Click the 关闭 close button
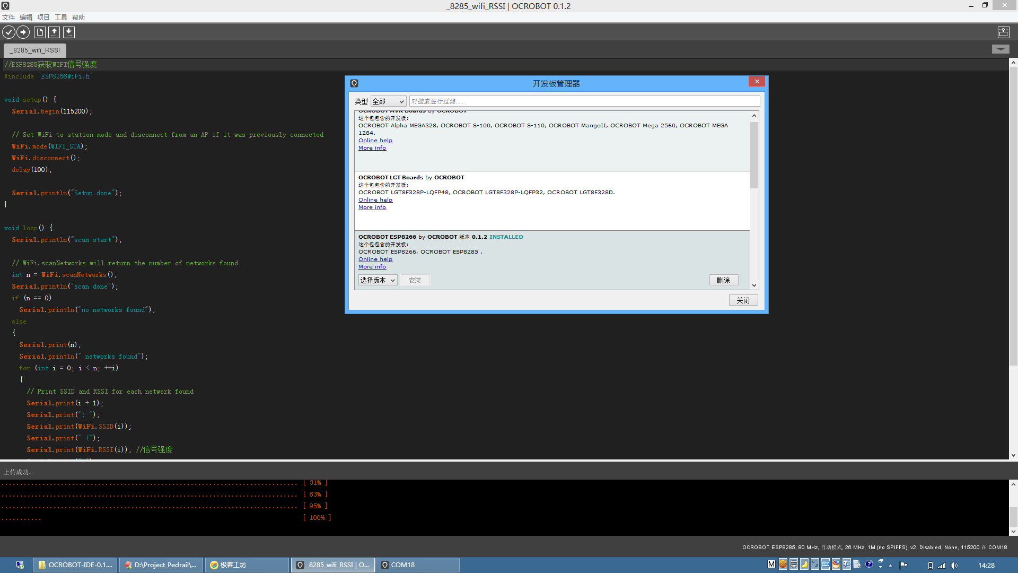 point(743,300)
